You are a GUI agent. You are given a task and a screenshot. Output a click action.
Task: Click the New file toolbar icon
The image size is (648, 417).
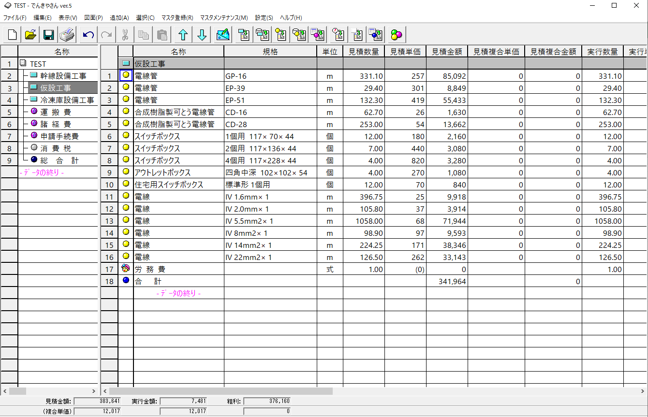(x=13, y=34)
